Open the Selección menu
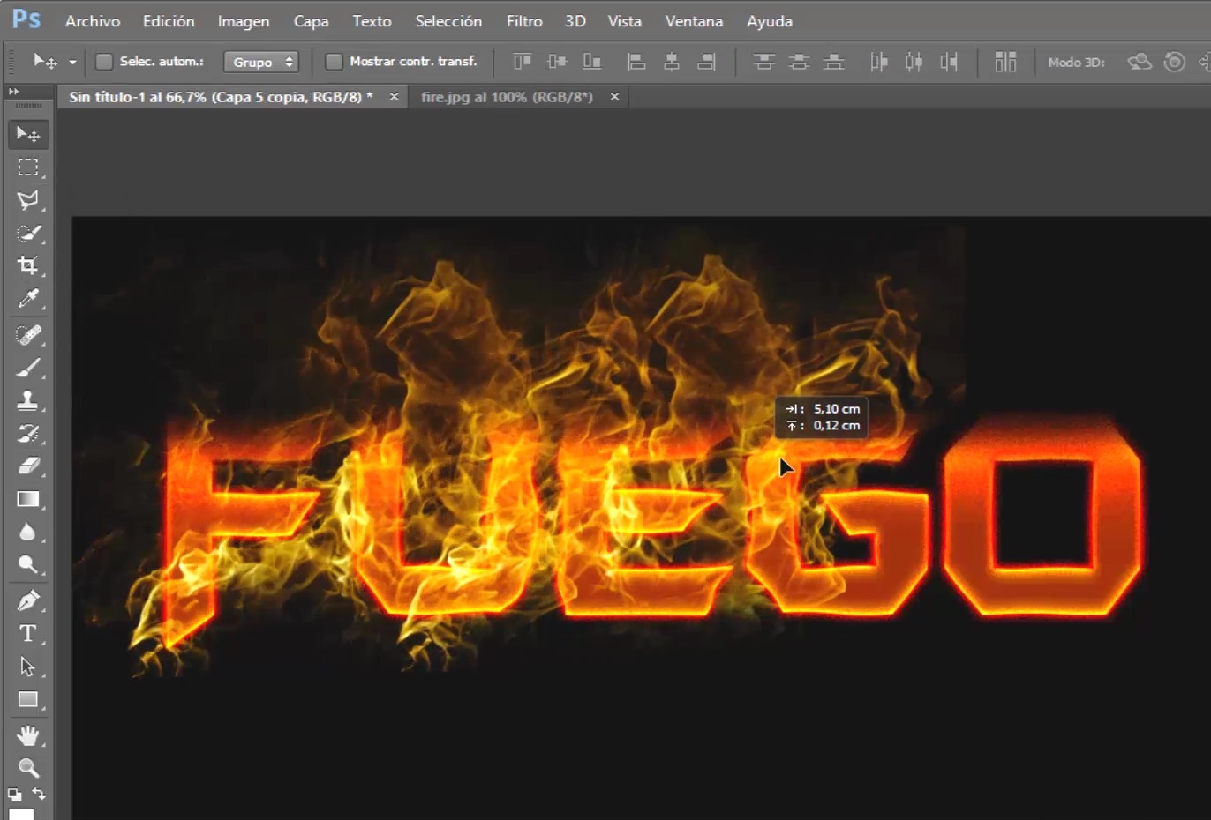This screenshot has width=1211, height=820. pyautogui.click(x=448, y=21)
